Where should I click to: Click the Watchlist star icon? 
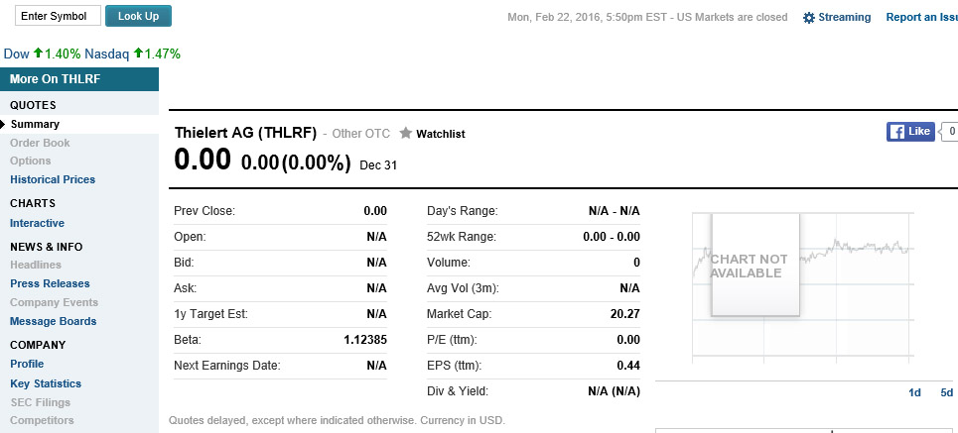(405, 133)
